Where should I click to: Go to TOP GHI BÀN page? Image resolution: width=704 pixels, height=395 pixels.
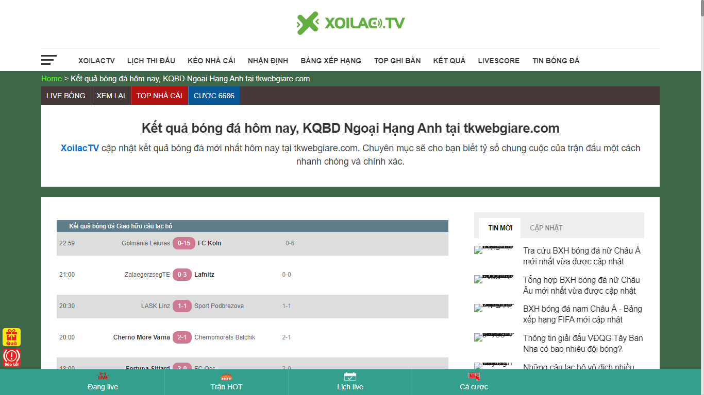(397, 61)
